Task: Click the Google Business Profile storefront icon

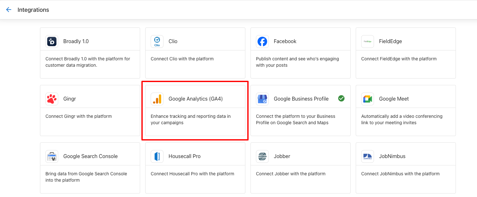Action: pos(262,99)
